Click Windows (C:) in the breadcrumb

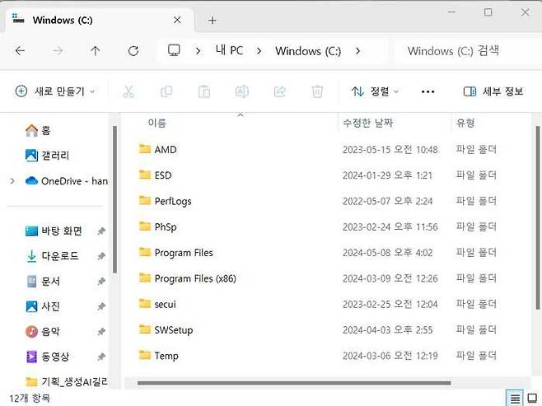point(308,51)
